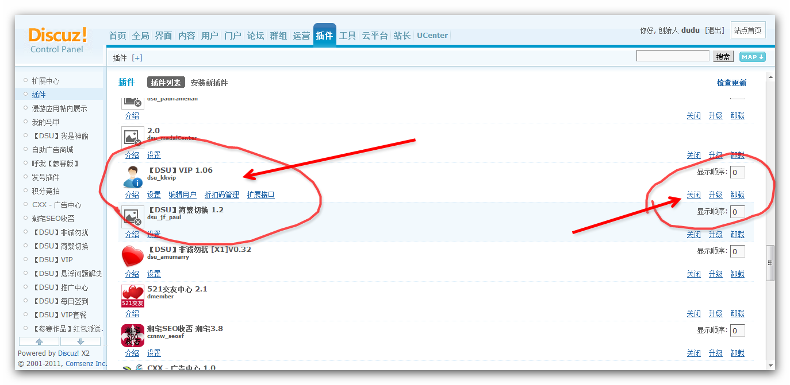Click the placeholder icon of 简繁切换 plugin
Image resolution: width=790 pixels, height=385 pixels.
click(133, 216)
